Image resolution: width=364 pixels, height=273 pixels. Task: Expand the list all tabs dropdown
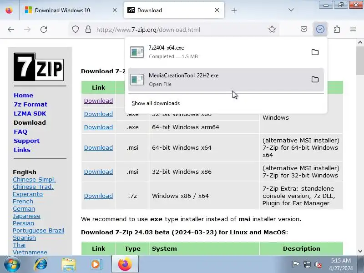point(291,10)
